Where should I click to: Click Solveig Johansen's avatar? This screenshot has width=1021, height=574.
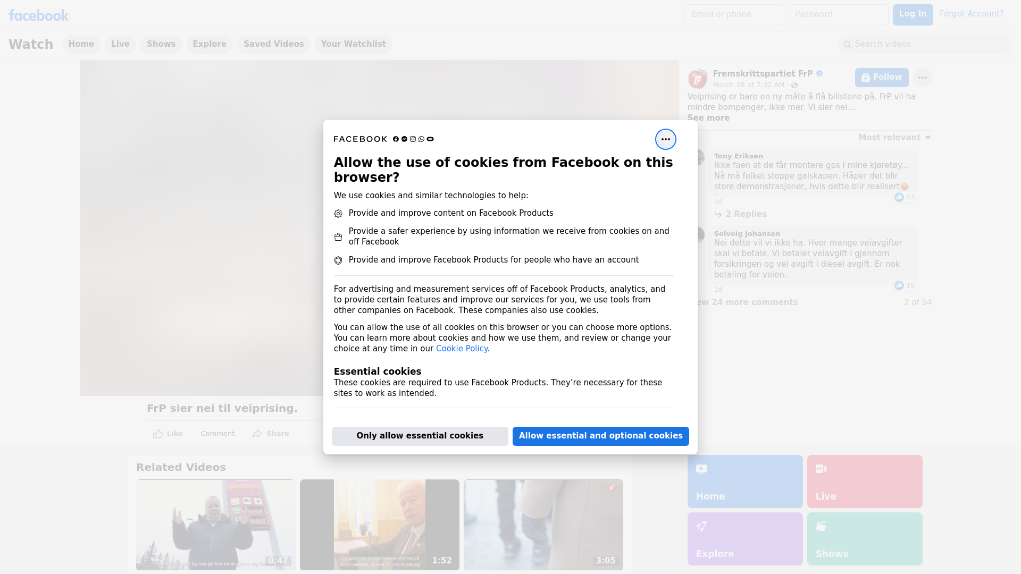[x=700, y=235]
